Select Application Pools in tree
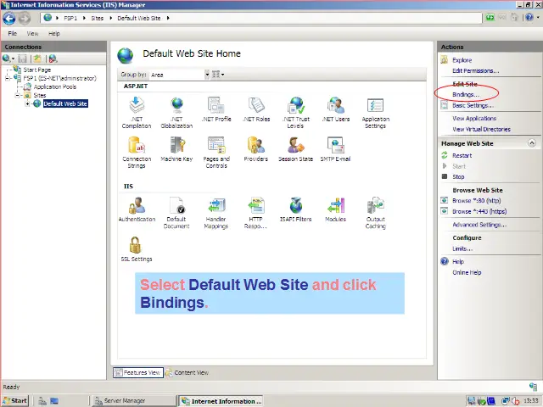 pos(55,86)
